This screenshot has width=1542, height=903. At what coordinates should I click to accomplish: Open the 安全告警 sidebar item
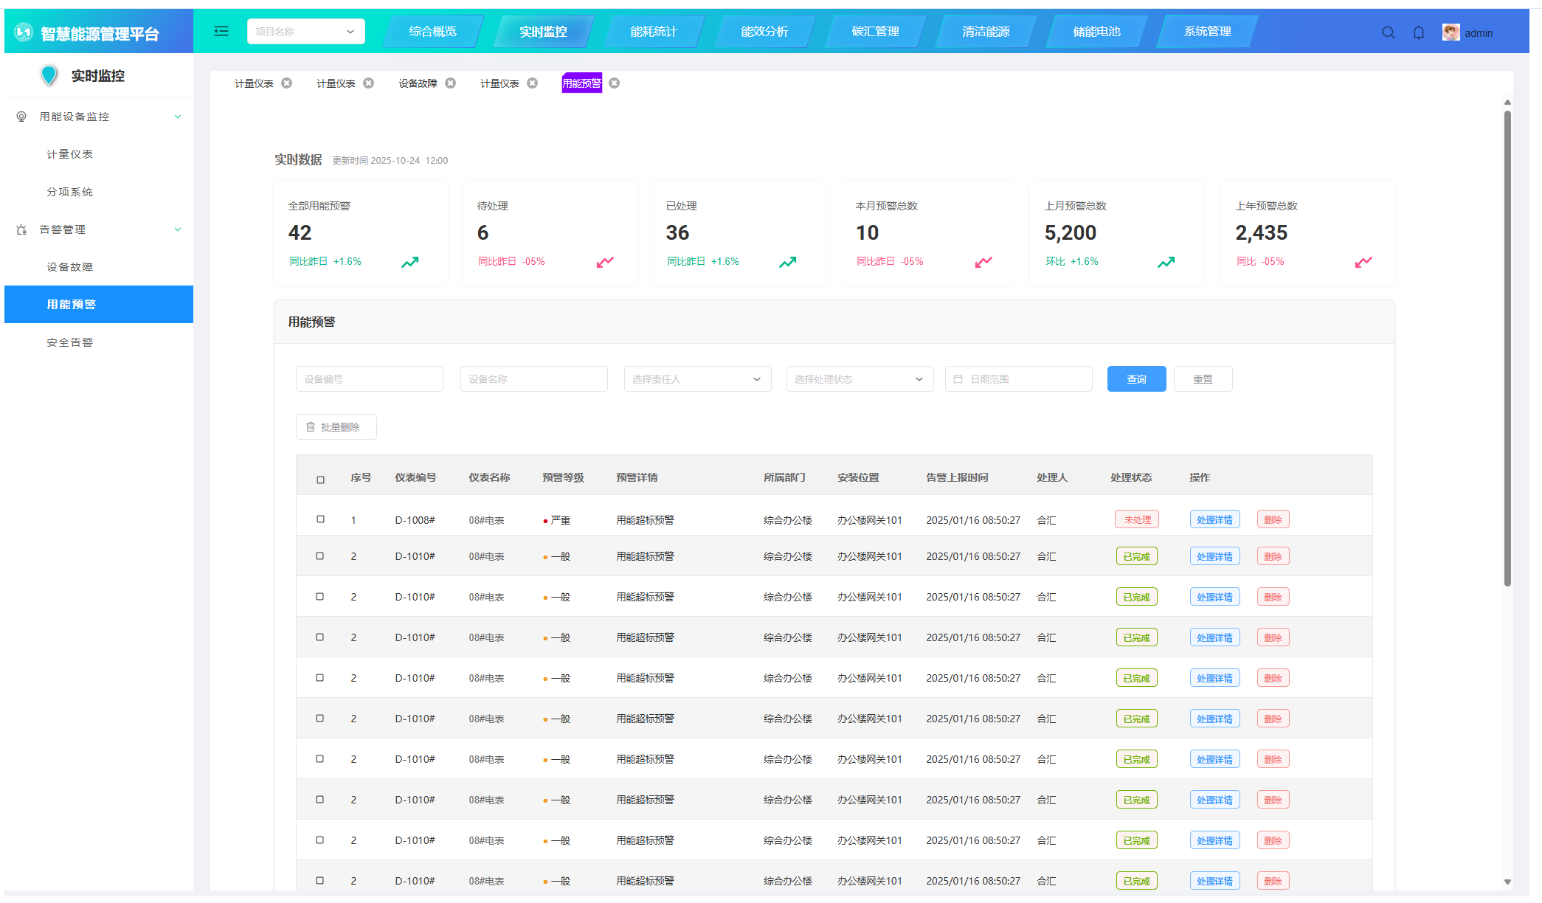(x=70, y=342)
